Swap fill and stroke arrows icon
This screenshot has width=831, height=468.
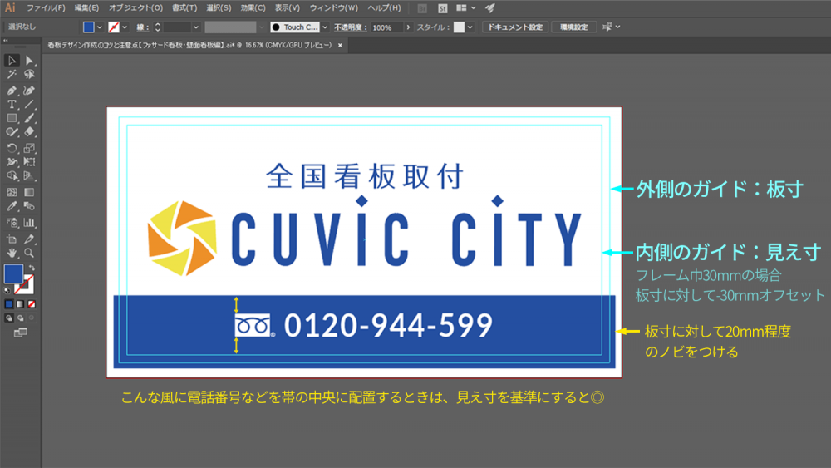pyautogui.click(x=32, y=268)
